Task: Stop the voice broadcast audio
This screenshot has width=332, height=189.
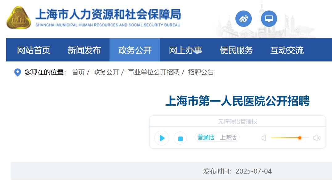Action: pos(180,138)
